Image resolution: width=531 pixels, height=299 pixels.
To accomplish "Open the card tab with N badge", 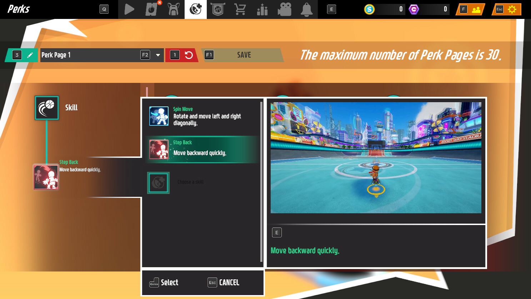I will (x=151, y=9).
